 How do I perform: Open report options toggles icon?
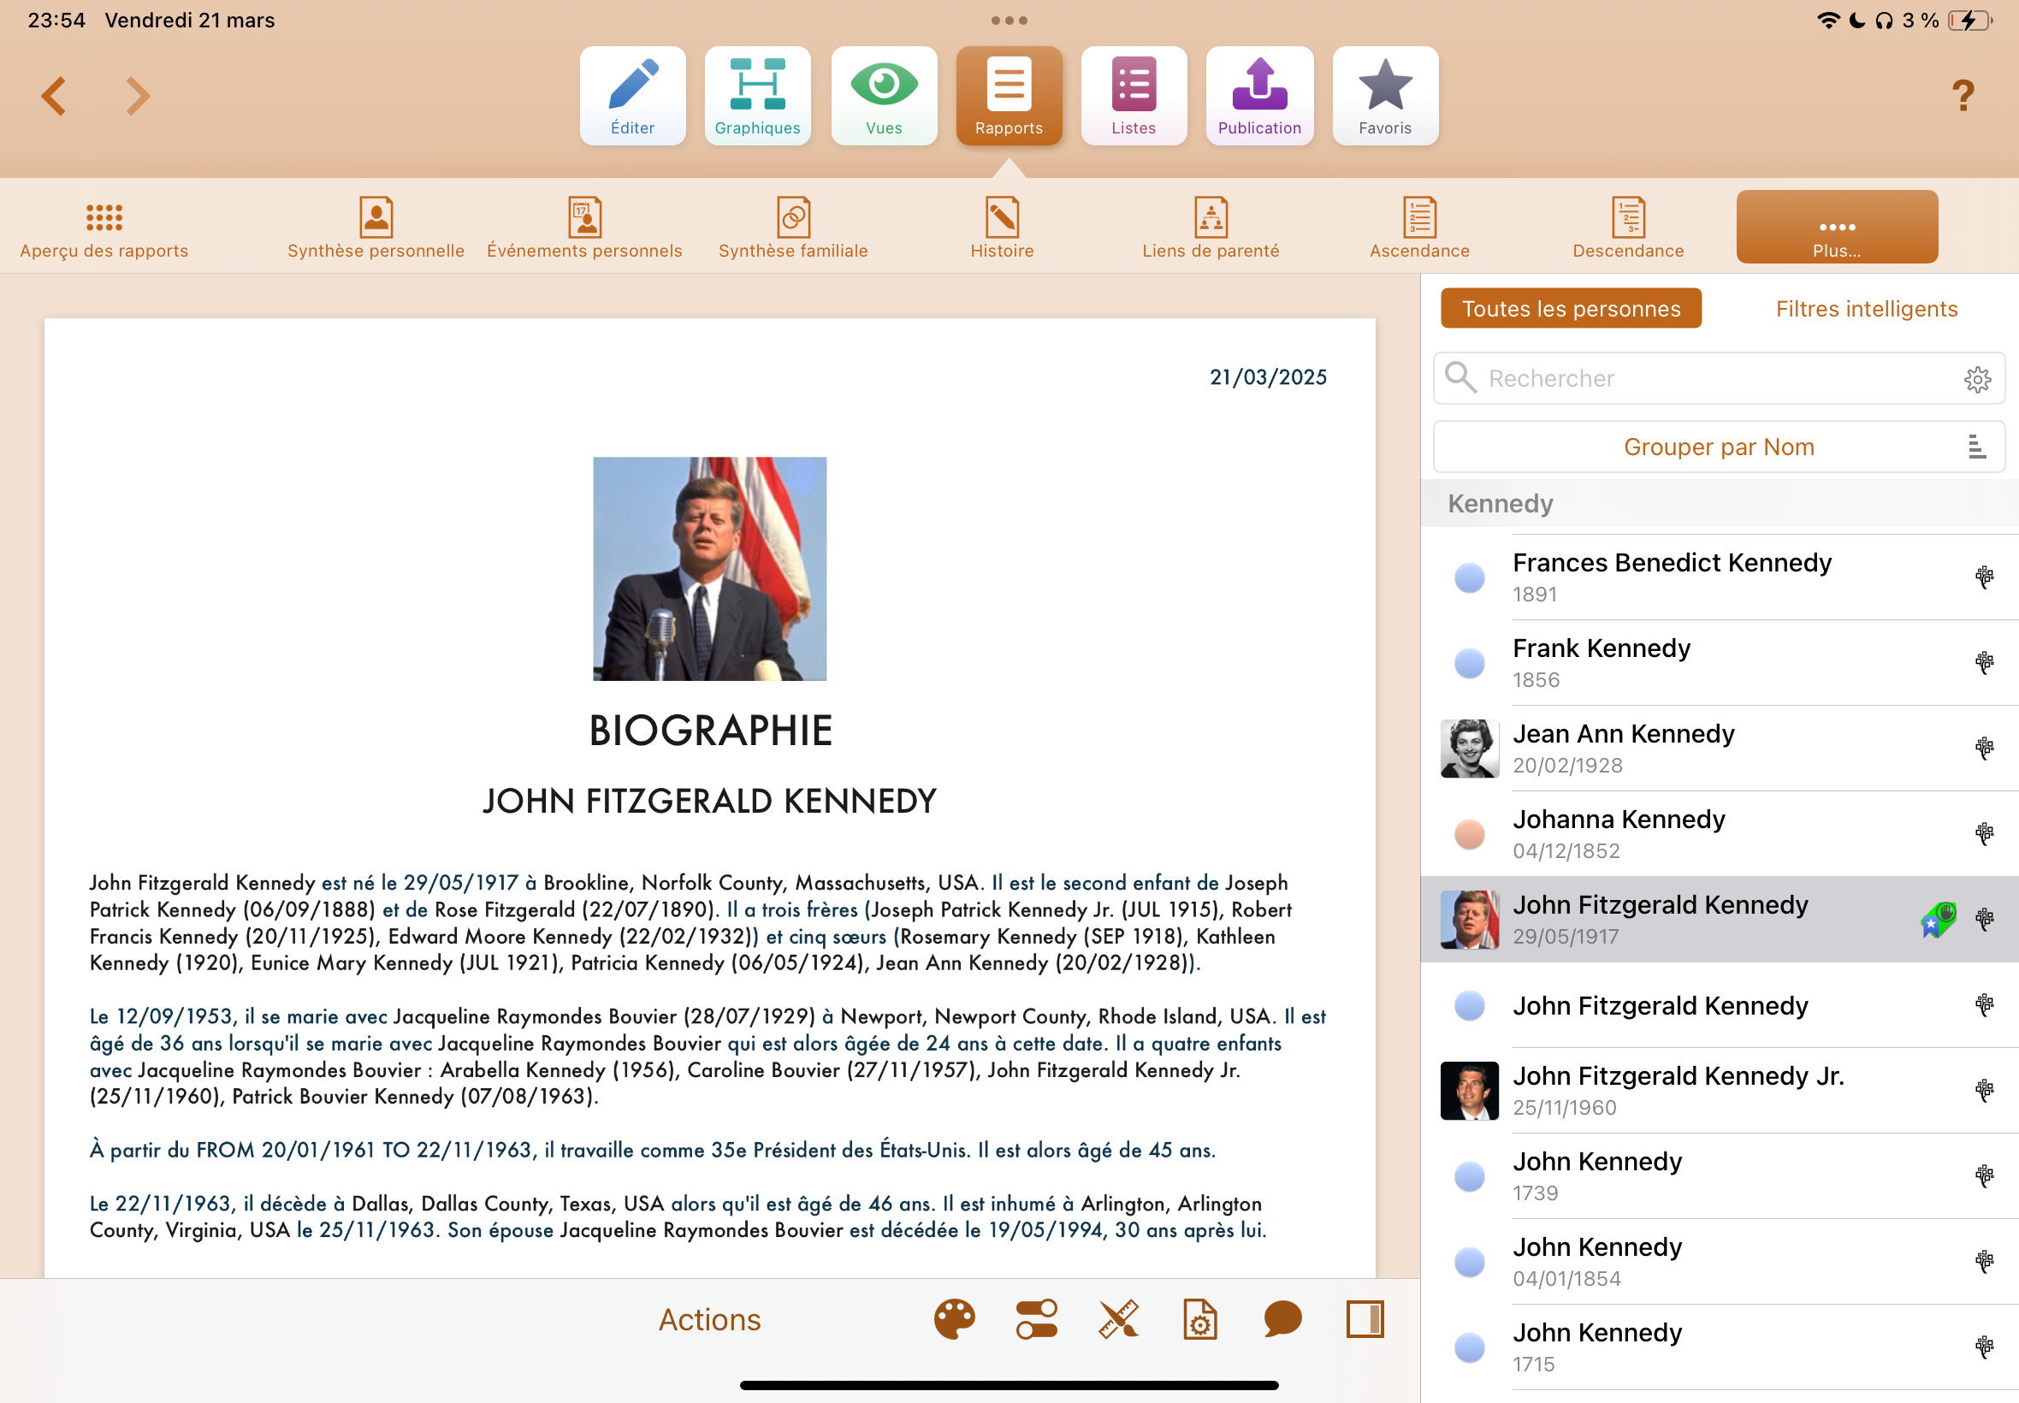pos(1036,1319)
